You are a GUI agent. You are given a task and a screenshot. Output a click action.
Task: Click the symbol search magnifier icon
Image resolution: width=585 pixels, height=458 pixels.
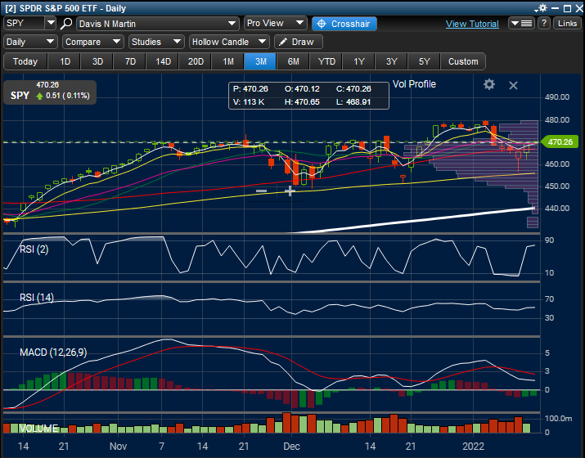(66, 24)
